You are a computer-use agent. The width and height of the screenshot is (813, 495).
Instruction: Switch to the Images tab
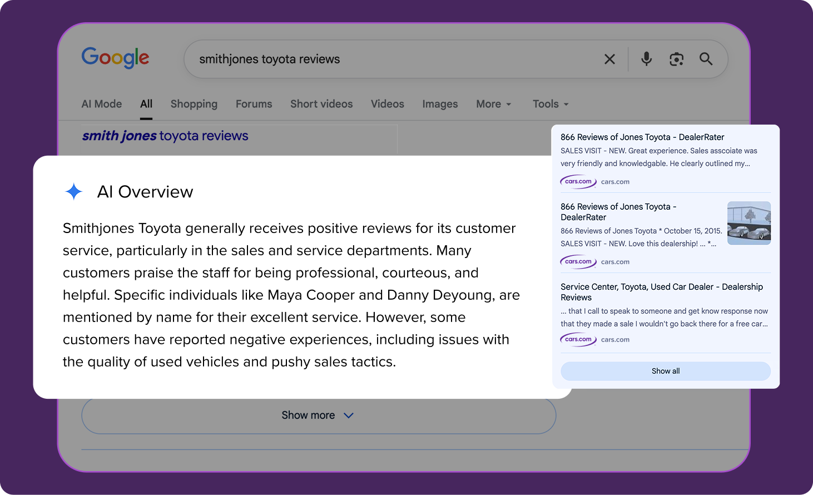(x=440, y=104)
